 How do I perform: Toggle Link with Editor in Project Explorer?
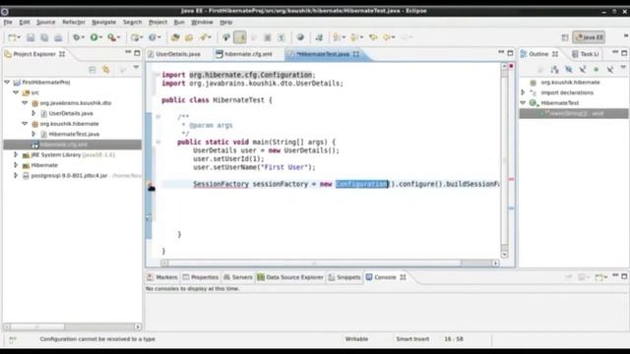106,70
